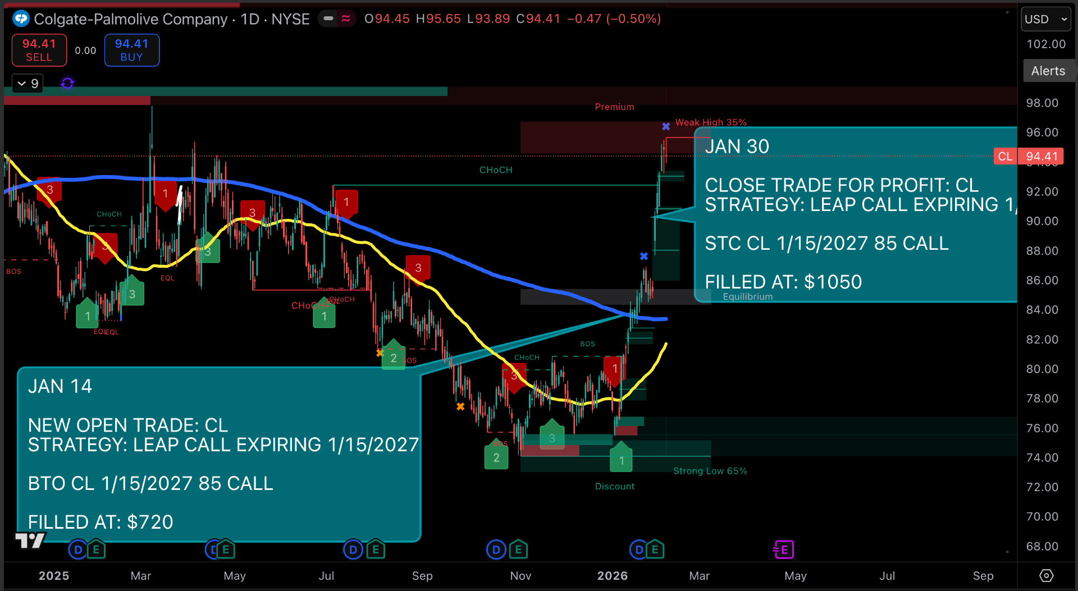1078x591 pixels.
Task: Click the dividend D marker near 2025 start
Action: click(x=78, y=549)
